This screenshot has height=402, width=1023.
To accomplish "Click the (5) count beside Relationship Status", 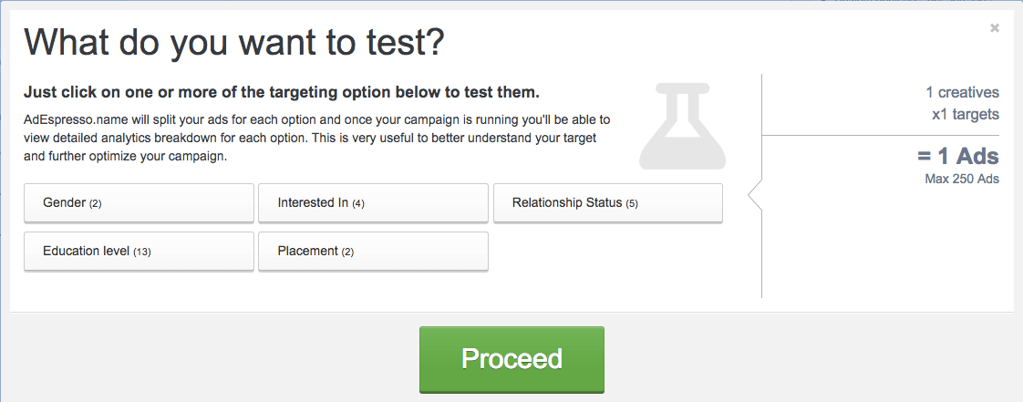I will click(632, 203).
